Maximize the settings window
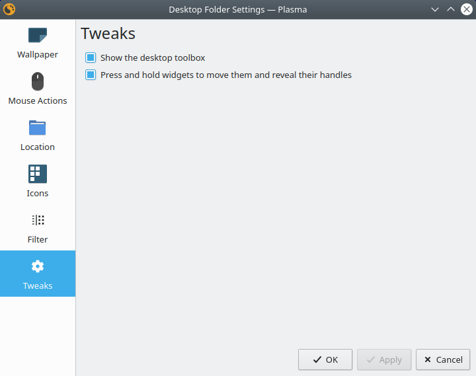This screenshot has height=376, width=476. pos(450,9)
